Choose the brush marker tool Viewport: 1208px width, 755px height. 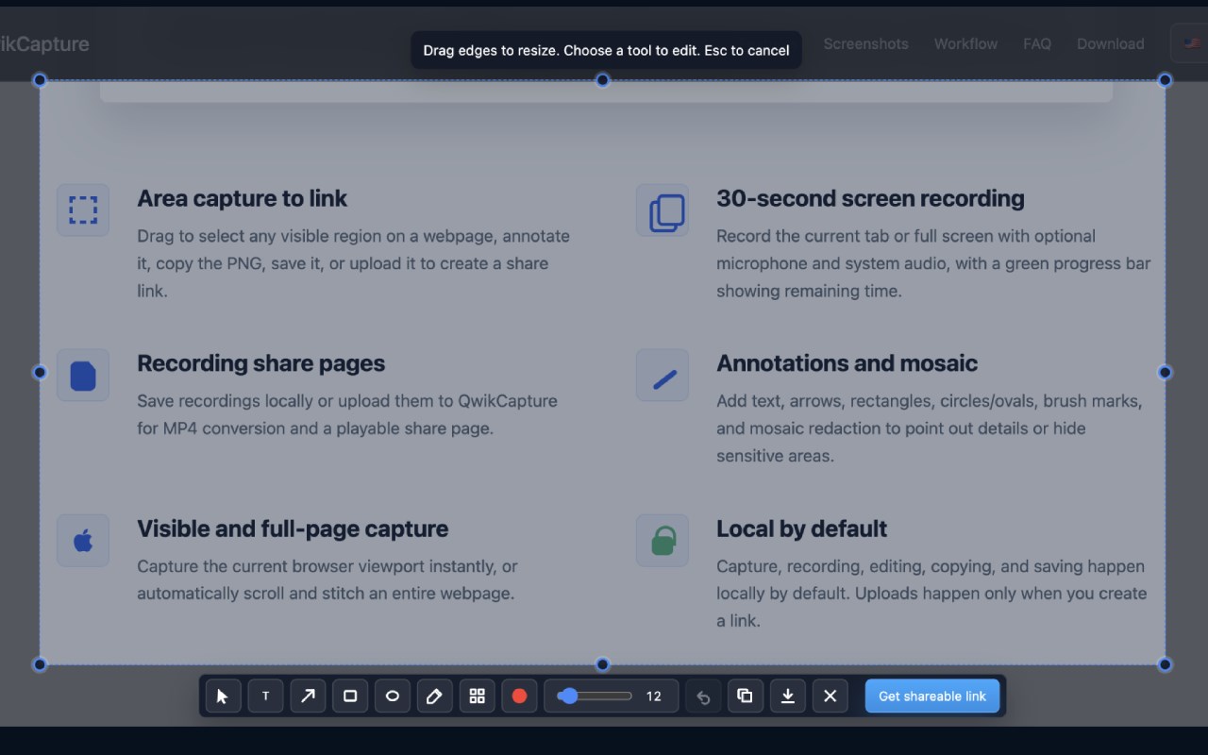pyautogui.click(x=434, y=696)
